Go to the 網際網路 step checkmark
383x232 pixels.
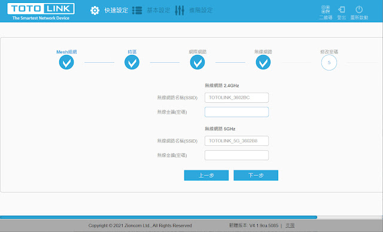(197, 62)
